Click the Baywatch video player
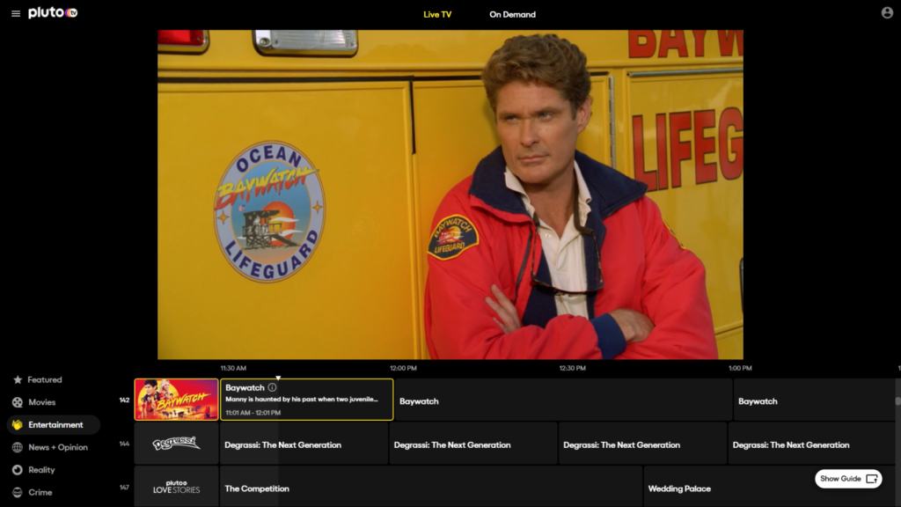The width and height of the screenshot is (901, 507). click(x=450, y=195)
